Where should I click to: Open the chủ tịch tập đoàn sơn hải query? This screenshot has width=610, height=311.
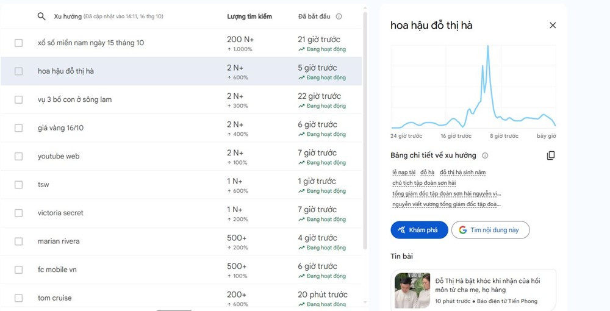[x=424, y=183]
